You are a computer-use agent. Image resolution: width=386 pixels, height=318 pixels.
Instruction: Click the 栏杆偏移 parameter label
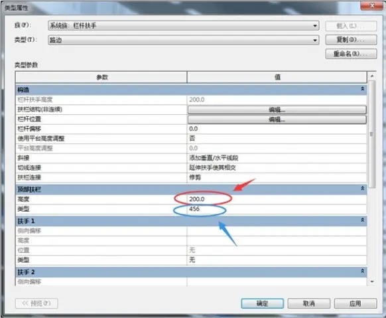(x=29, y=129)
